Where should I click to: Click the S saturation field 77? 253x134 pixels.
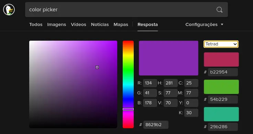click(170, 93)
